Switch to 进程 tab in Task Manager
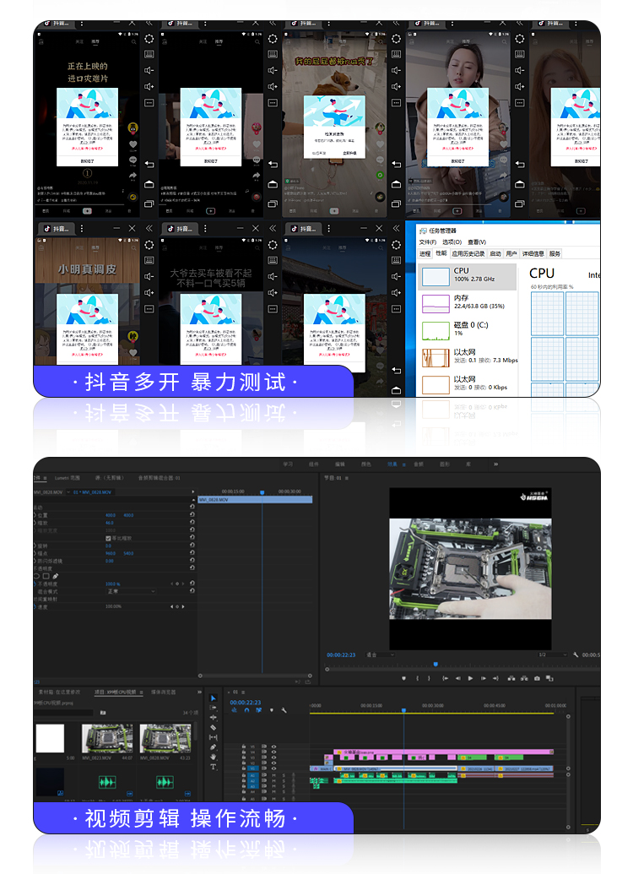Image resolution: width=633 pixels, height=874 pixels. pyautogui.click(x=425, y=253)
